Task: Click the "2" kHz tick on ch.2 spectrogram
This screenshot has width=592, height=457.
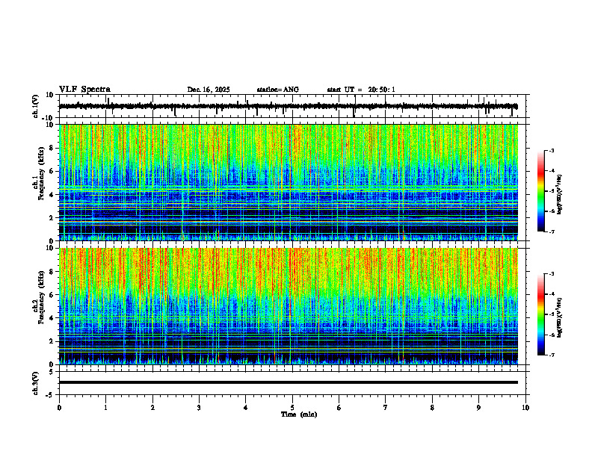Action: (52, 341)
